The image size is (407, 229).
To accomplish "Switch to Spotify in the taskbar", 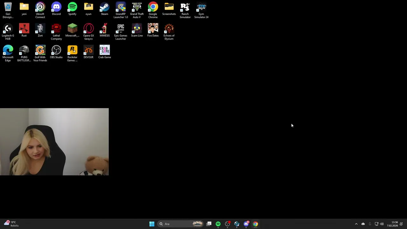I will point(218,224).
